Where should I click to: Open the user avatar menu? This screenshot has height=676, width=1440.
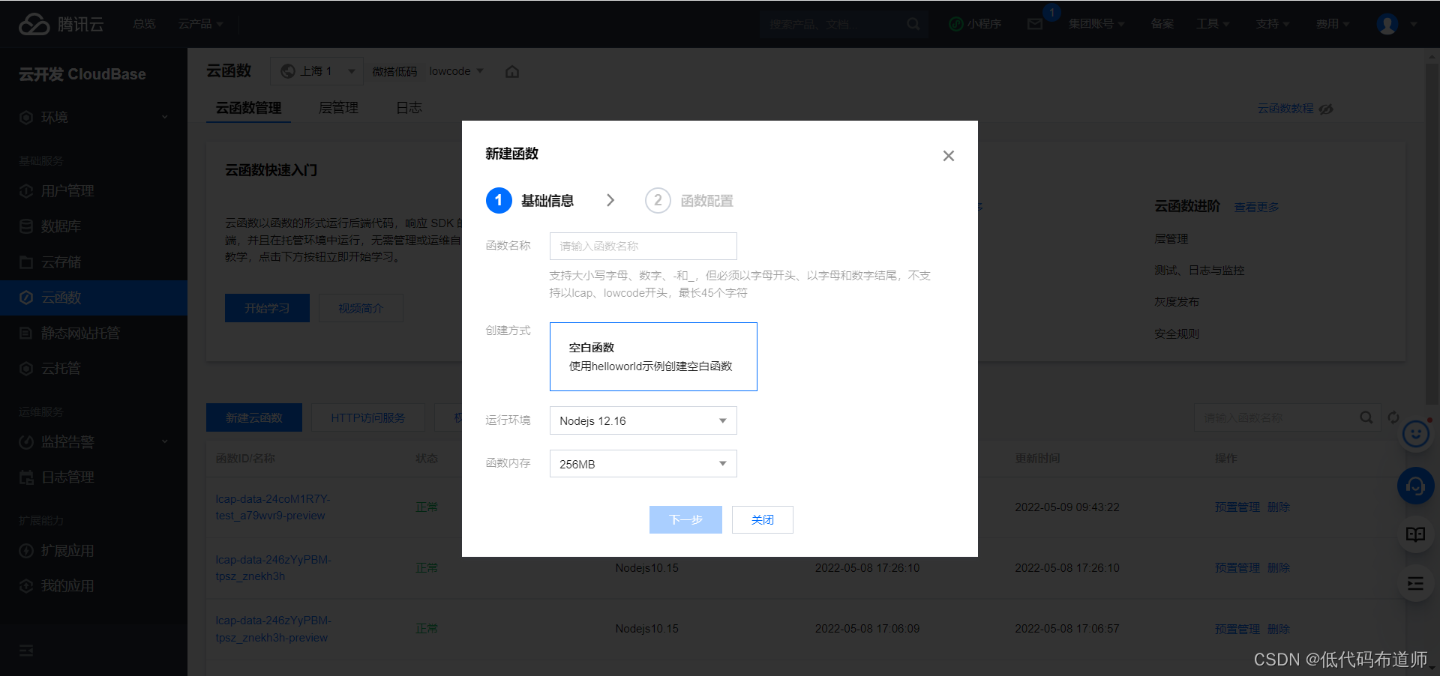(x=1387, y=24)
